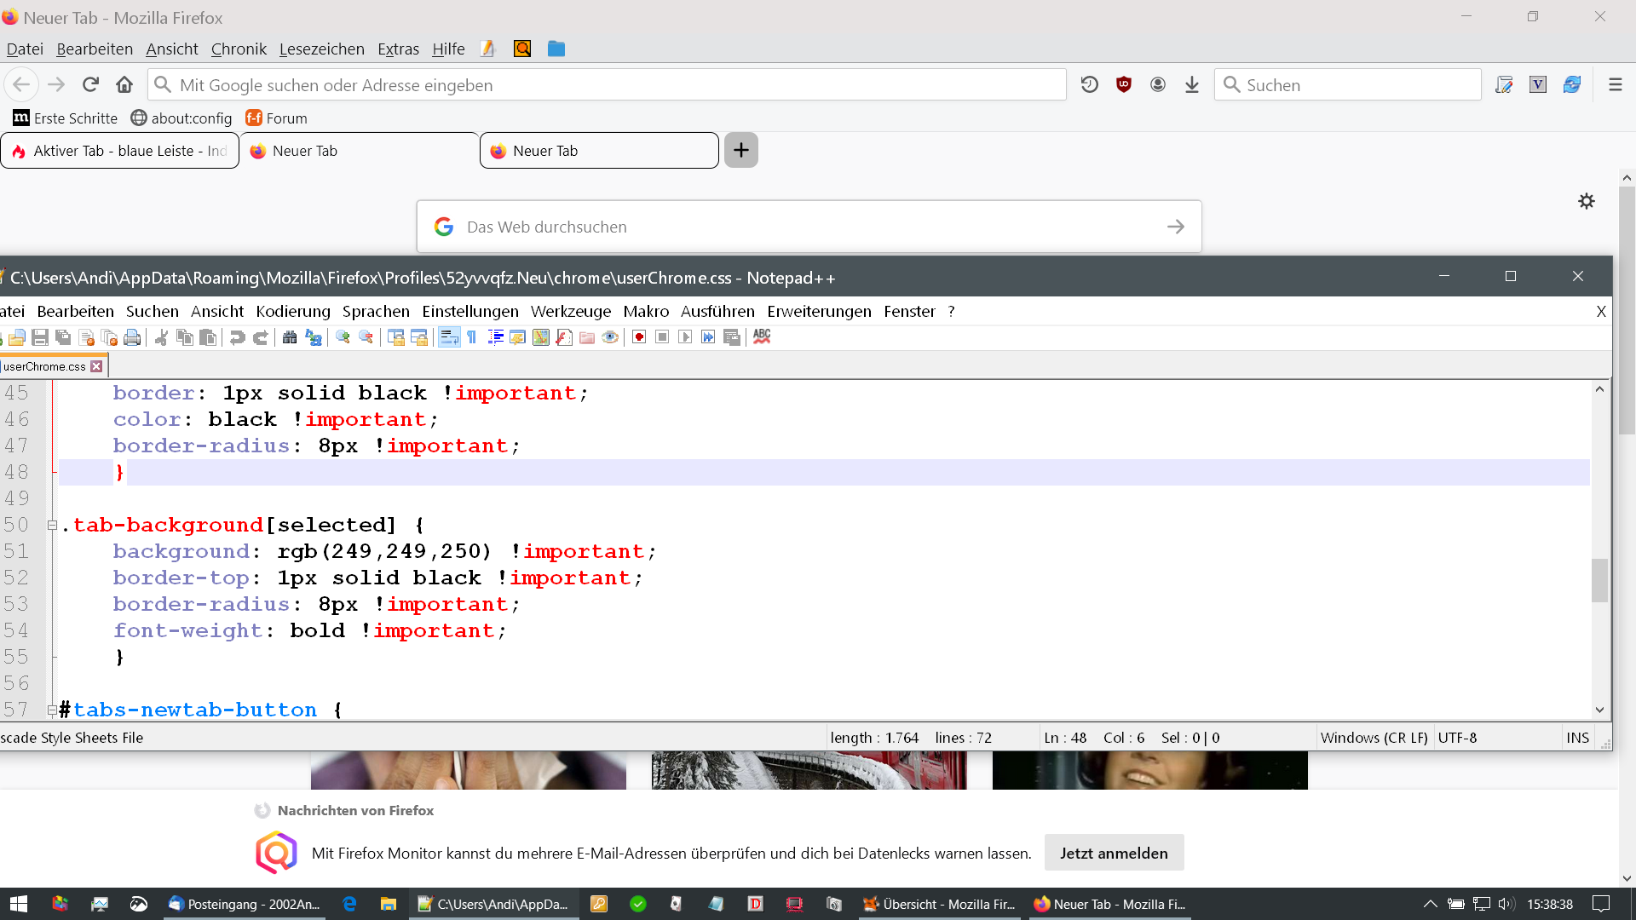Viewport: 1636px width, 920px height.
Task: Open the Kodierung menu in Notepad++
Action: tap(292, 311)
